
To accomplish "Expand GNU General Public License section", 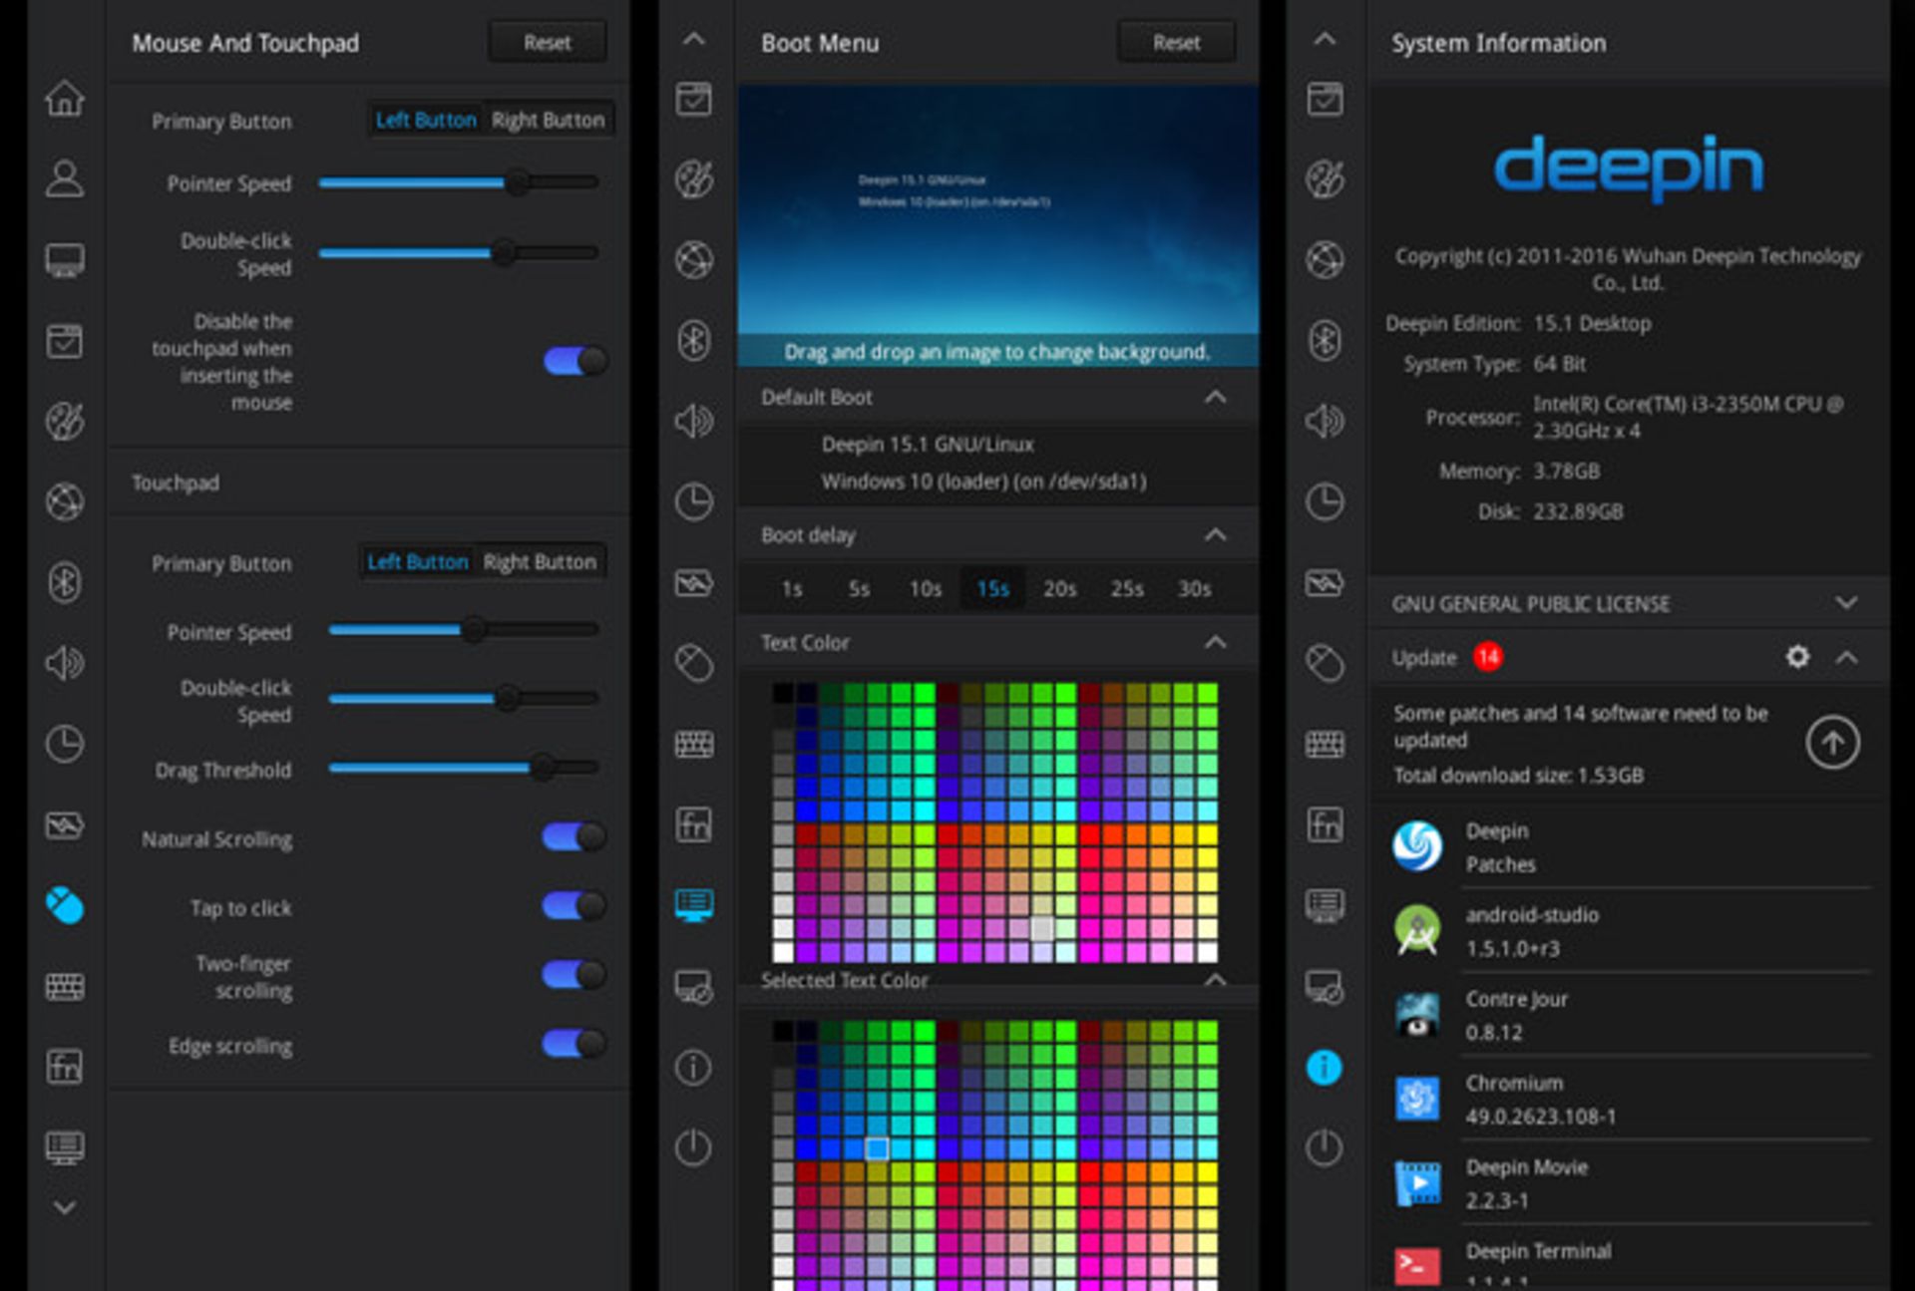I will [x=1845, y=603].
